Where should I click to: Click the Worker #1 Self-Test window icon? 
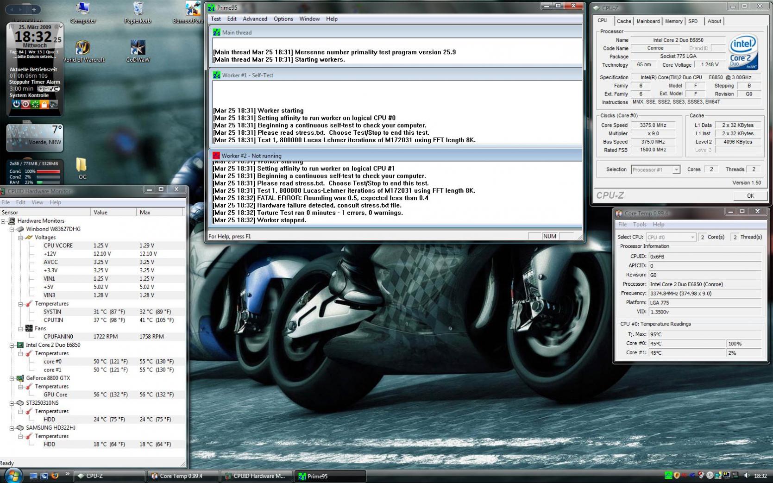216,75
